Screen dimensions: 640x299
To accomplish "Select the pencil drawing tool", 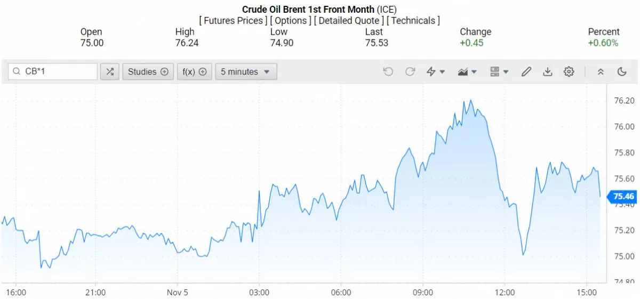I will [x=526, y=72].
